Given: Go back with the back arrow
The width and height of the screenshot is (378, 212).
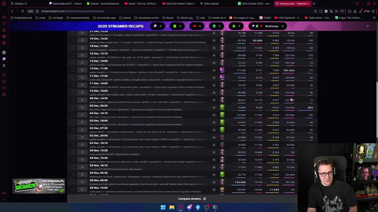Looking at the screenshot, I should point(12,11).
